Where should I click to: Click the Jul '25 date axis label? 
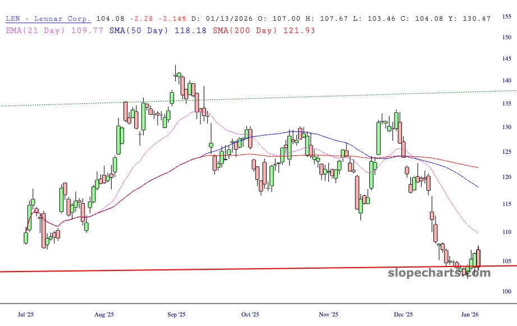26,314
